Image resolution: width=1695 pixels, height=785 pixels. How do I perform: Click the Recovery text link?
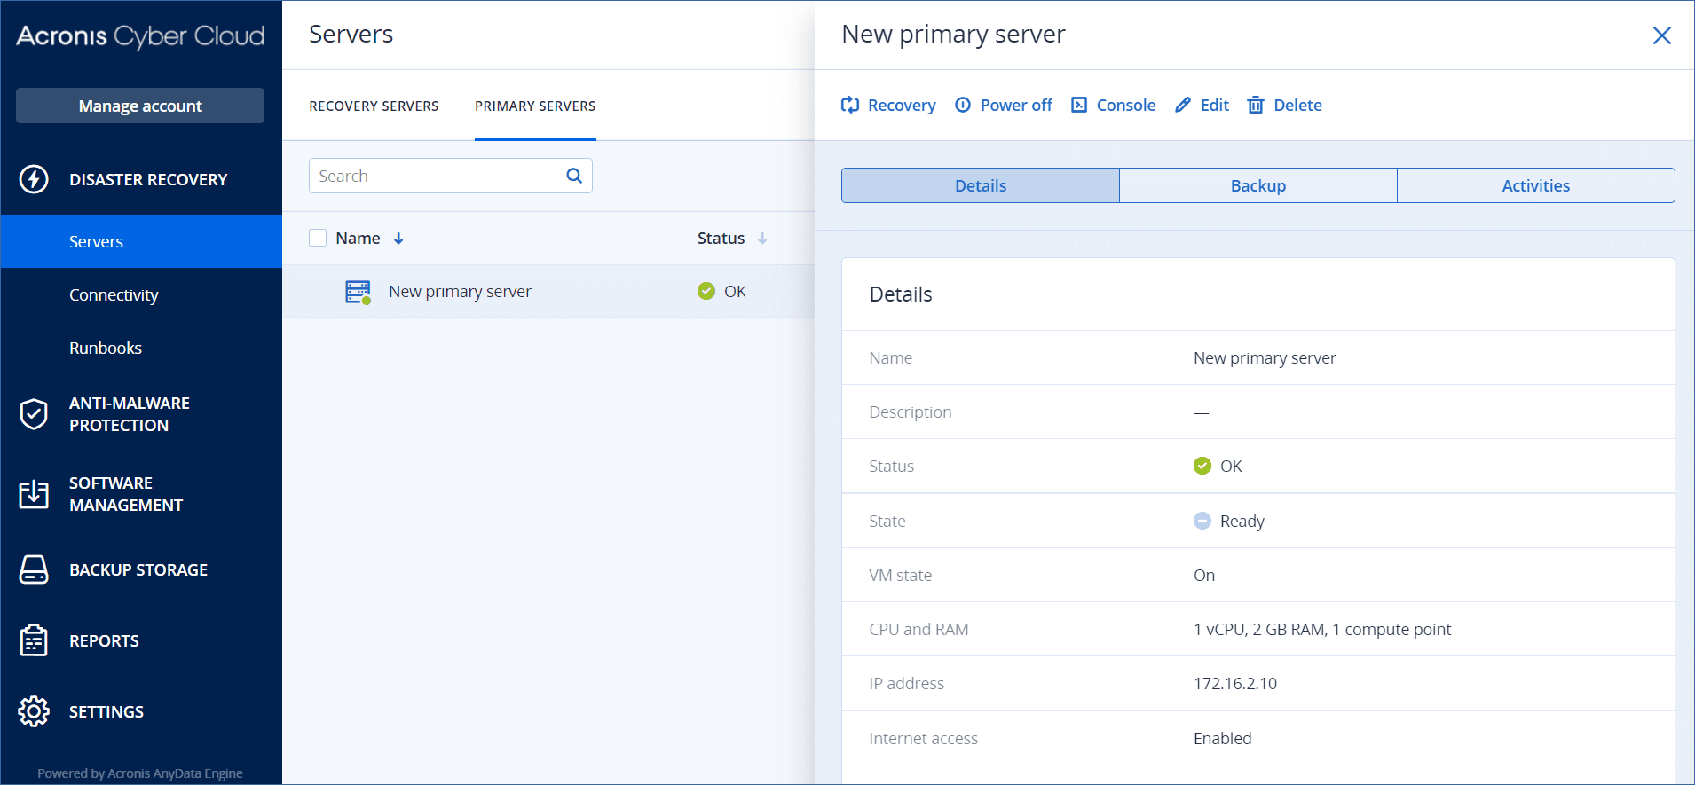point(902,105)
